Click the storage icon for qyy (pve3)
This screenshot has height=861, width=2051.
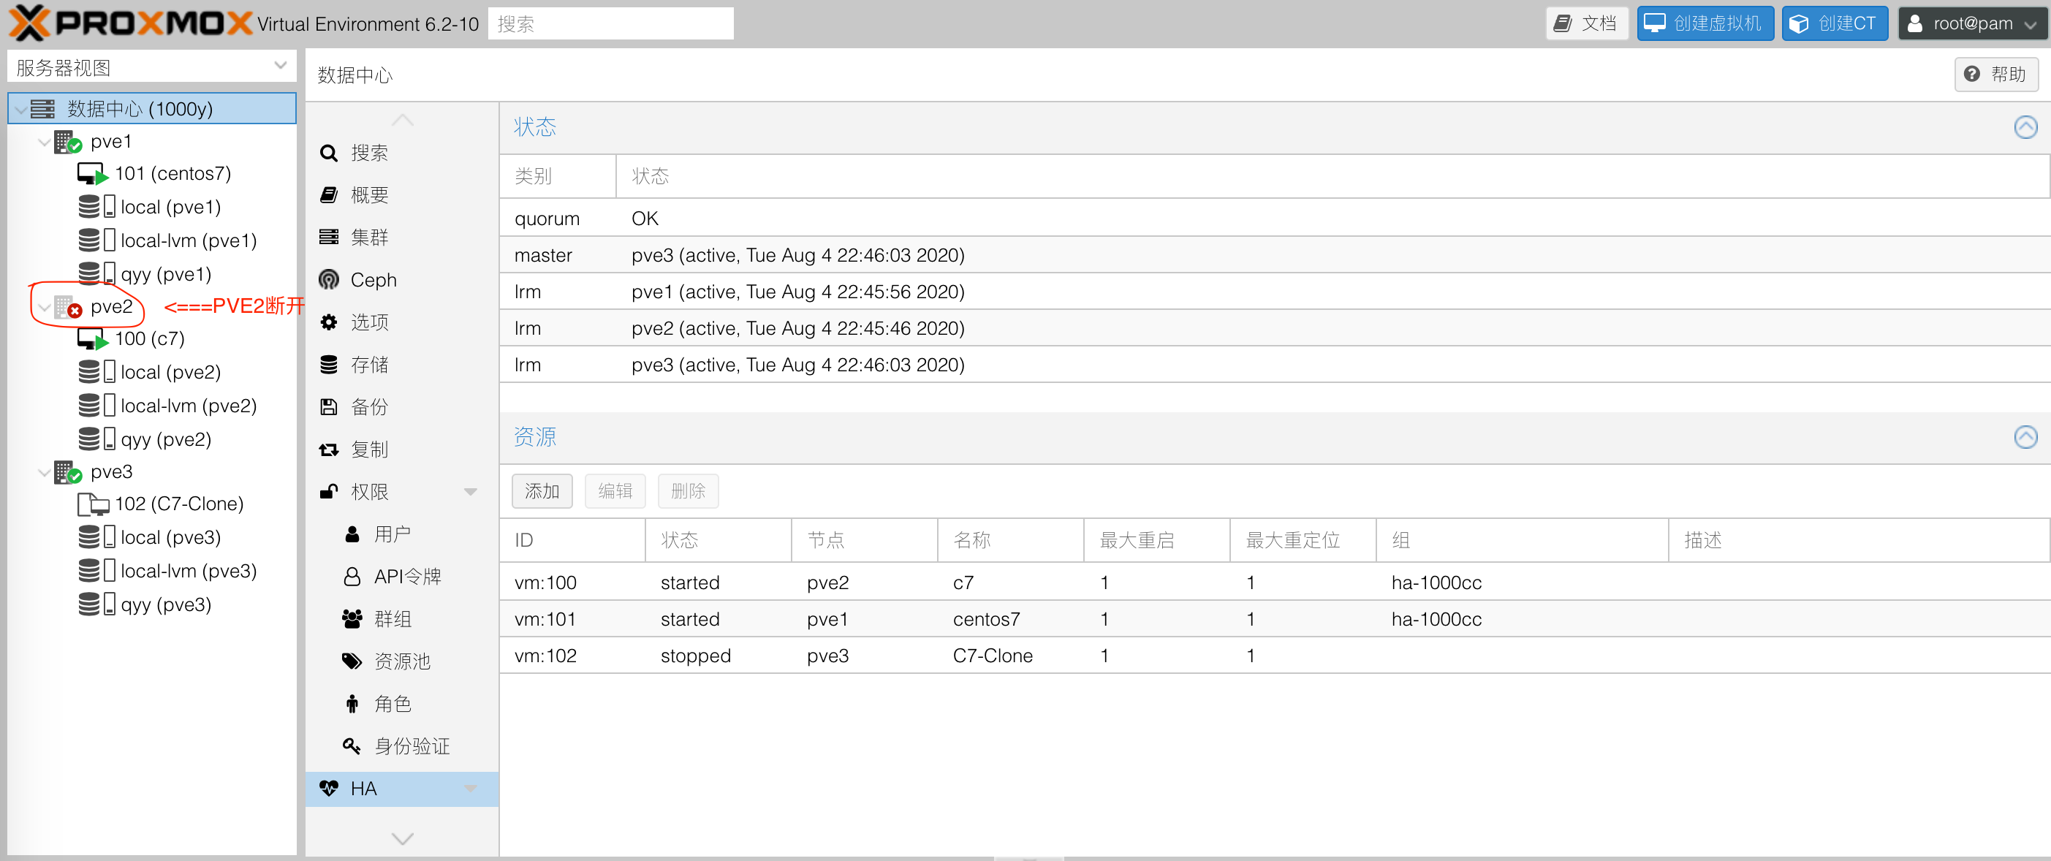pyautogui.click(x=97, y=604)
